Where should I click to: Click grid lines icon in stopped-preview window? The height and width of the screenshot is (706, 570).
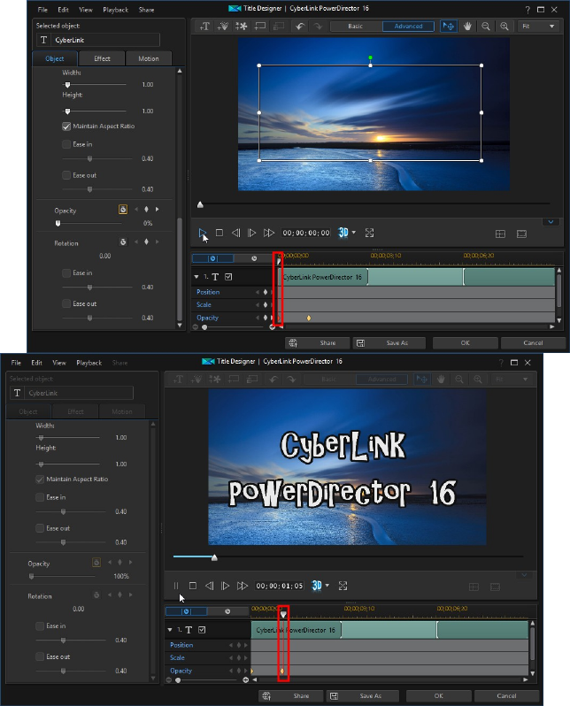point(500,234)
